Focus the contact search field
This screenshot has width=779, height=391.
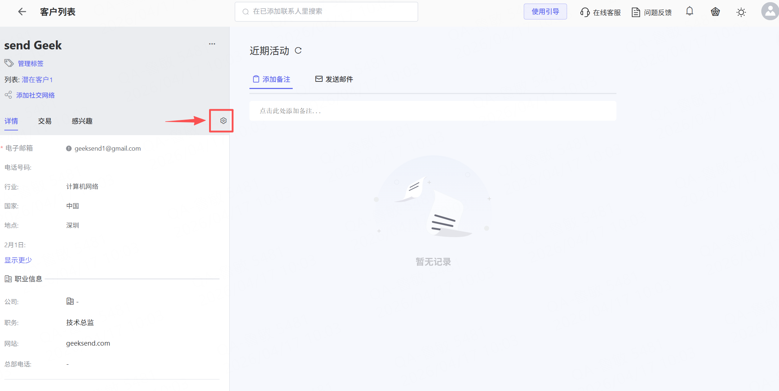[326, 12]
